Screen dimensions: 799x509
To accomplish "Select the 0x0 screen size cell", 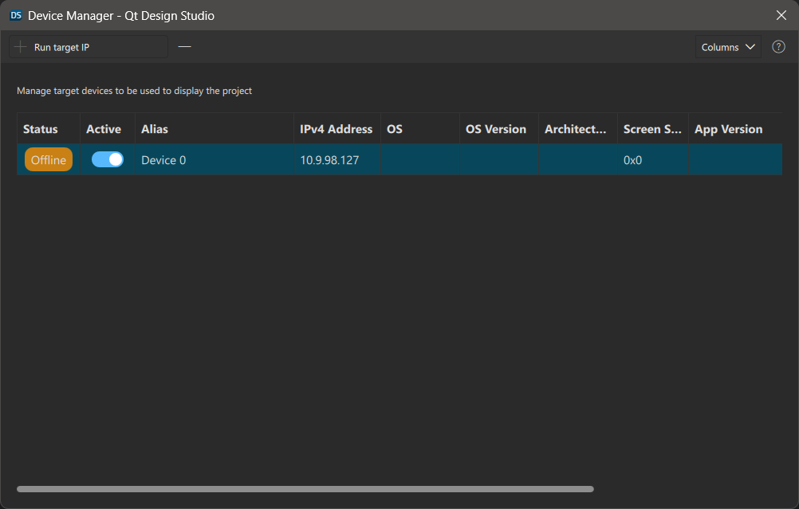I will point(653,160).
